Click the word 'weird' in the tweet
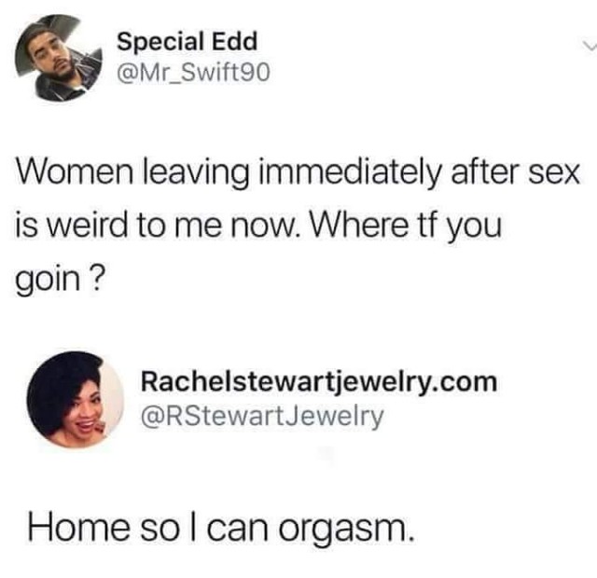The width and height of the screenshot is (597, 578). 86,225
